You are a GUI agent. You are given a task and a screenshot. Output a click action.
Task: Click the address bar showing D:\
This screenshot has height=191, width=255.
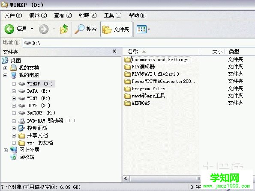139,43
